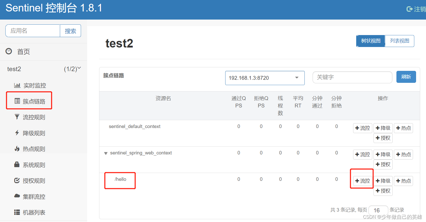Image resolution: width=426 pixels, height=222 pixels.
Task: Switch to 列表视图 tab
Action: pyautogui.click(x=400, y=41)
